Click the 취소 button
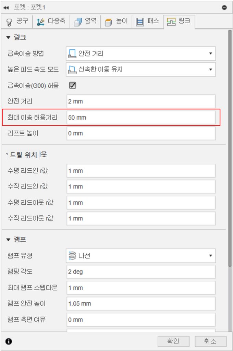This screenshot has width=233, height=351. coord(210,341)
